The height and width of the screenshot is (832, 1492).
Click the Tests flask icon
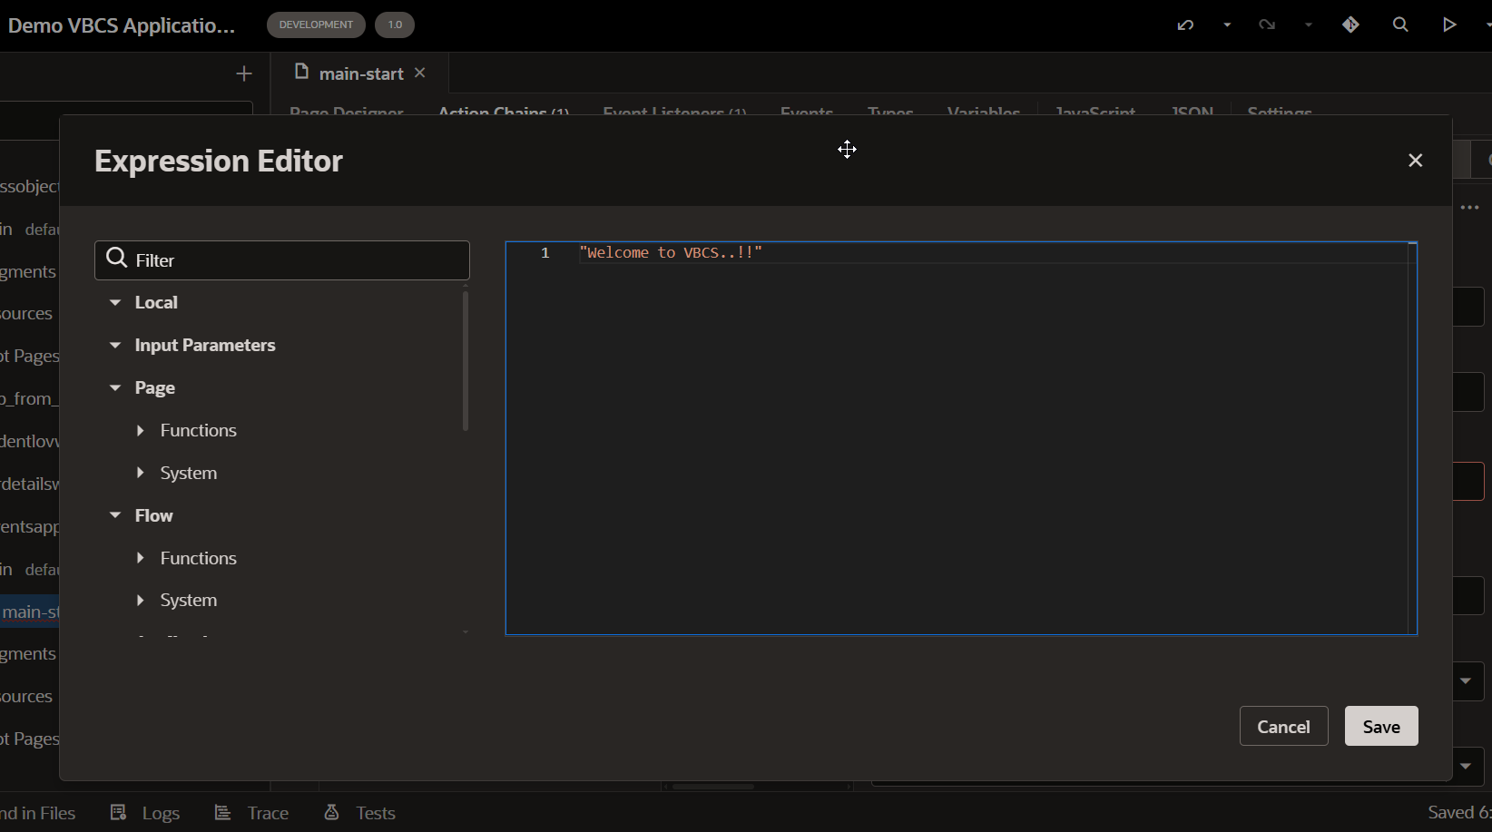coord(331,812)
